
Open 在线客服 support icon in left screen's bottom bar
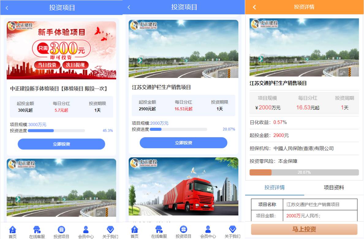click(37, 230)
